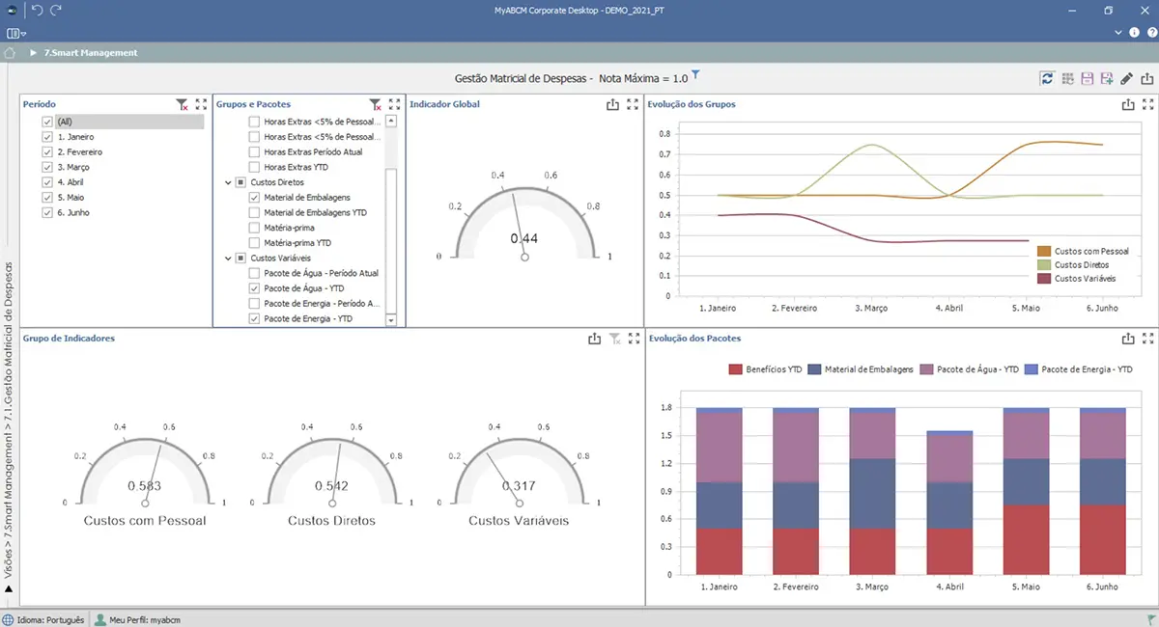1159x627 pixels.
Task: Go to home icon in breadcrumb bar
Action: pyautogui.click(x=10, y=53)
